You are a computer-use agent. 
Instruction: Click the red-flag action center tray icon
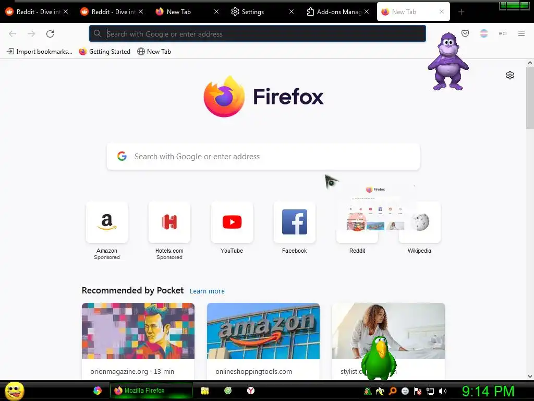pyautogui.click(x=418, y=391)
